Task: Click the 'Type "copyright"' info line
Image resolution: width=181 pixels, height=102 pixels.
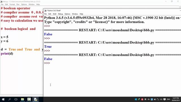Action: [x=94, y=22]
